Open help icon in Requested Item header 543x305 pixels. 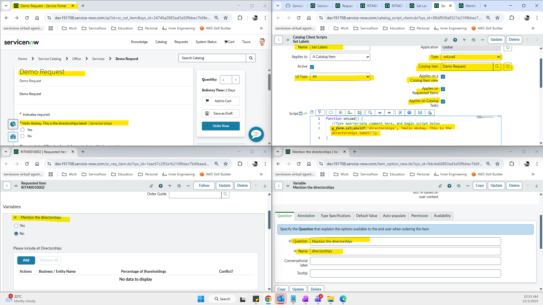(161, 186)
